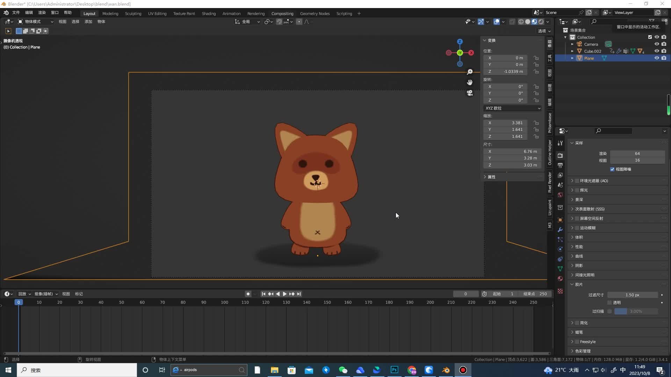Click the zoom view magnifier icon
671x377 pixels.
470,72
